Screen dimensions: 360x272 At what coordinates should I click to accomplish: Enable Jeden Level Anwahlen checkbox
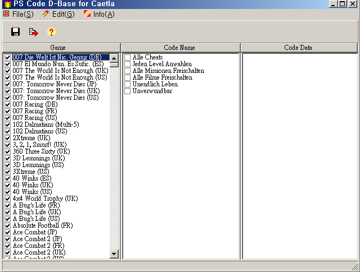pyautogui.click(x=128, y=64)
